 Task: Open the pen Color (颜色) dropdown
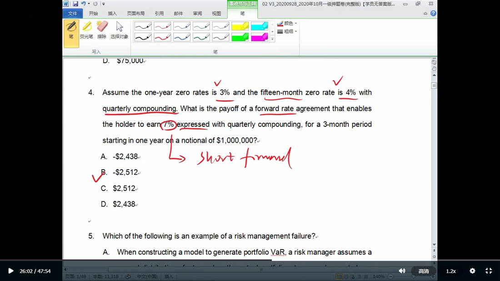[287, 23]
